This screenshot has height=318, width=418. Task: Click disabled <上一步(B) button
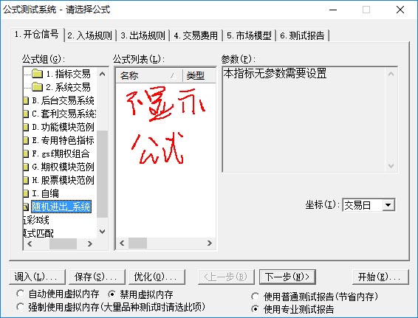pyautogui.click(x=226, y=277)
